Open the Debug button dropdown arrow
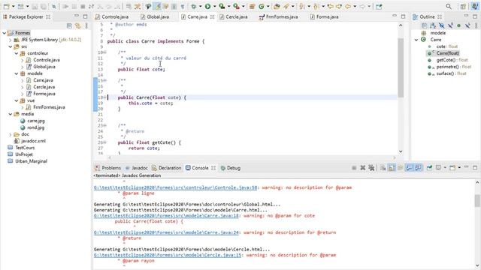This screenshot has height=270, width=481. pyautogui.click(x=201, y=7)
